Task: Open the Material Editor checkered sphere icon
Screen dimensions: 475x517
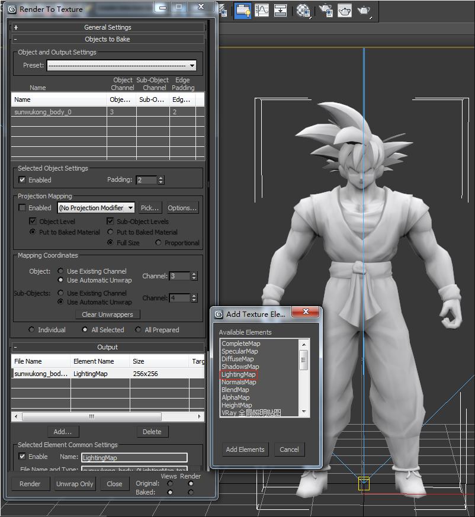Action: click(x=303, y=11)
